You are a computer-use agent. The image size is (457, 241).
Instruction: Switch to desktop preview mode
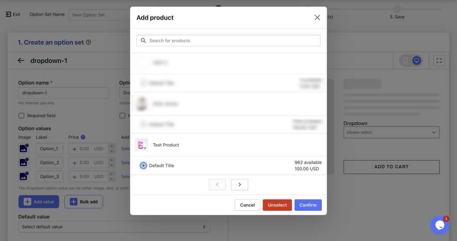(x=416, y=61)
